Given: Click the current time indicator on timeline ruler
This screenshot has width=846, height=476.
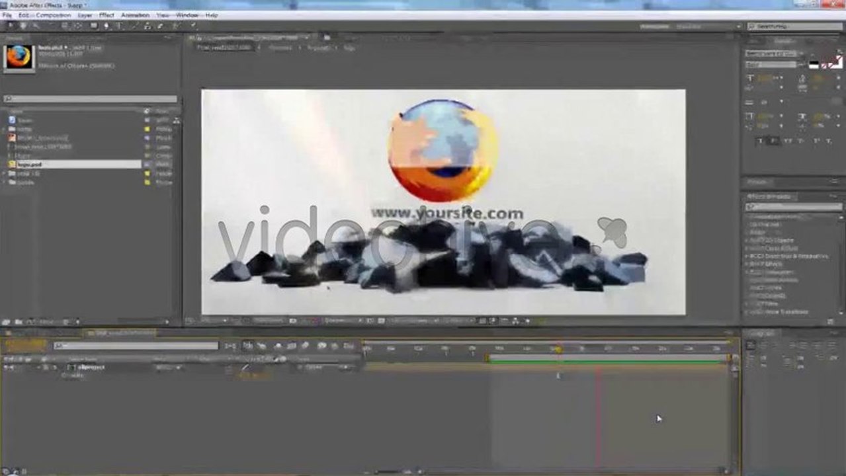Looking at the screenshot, I should click(x=558, y=349).
